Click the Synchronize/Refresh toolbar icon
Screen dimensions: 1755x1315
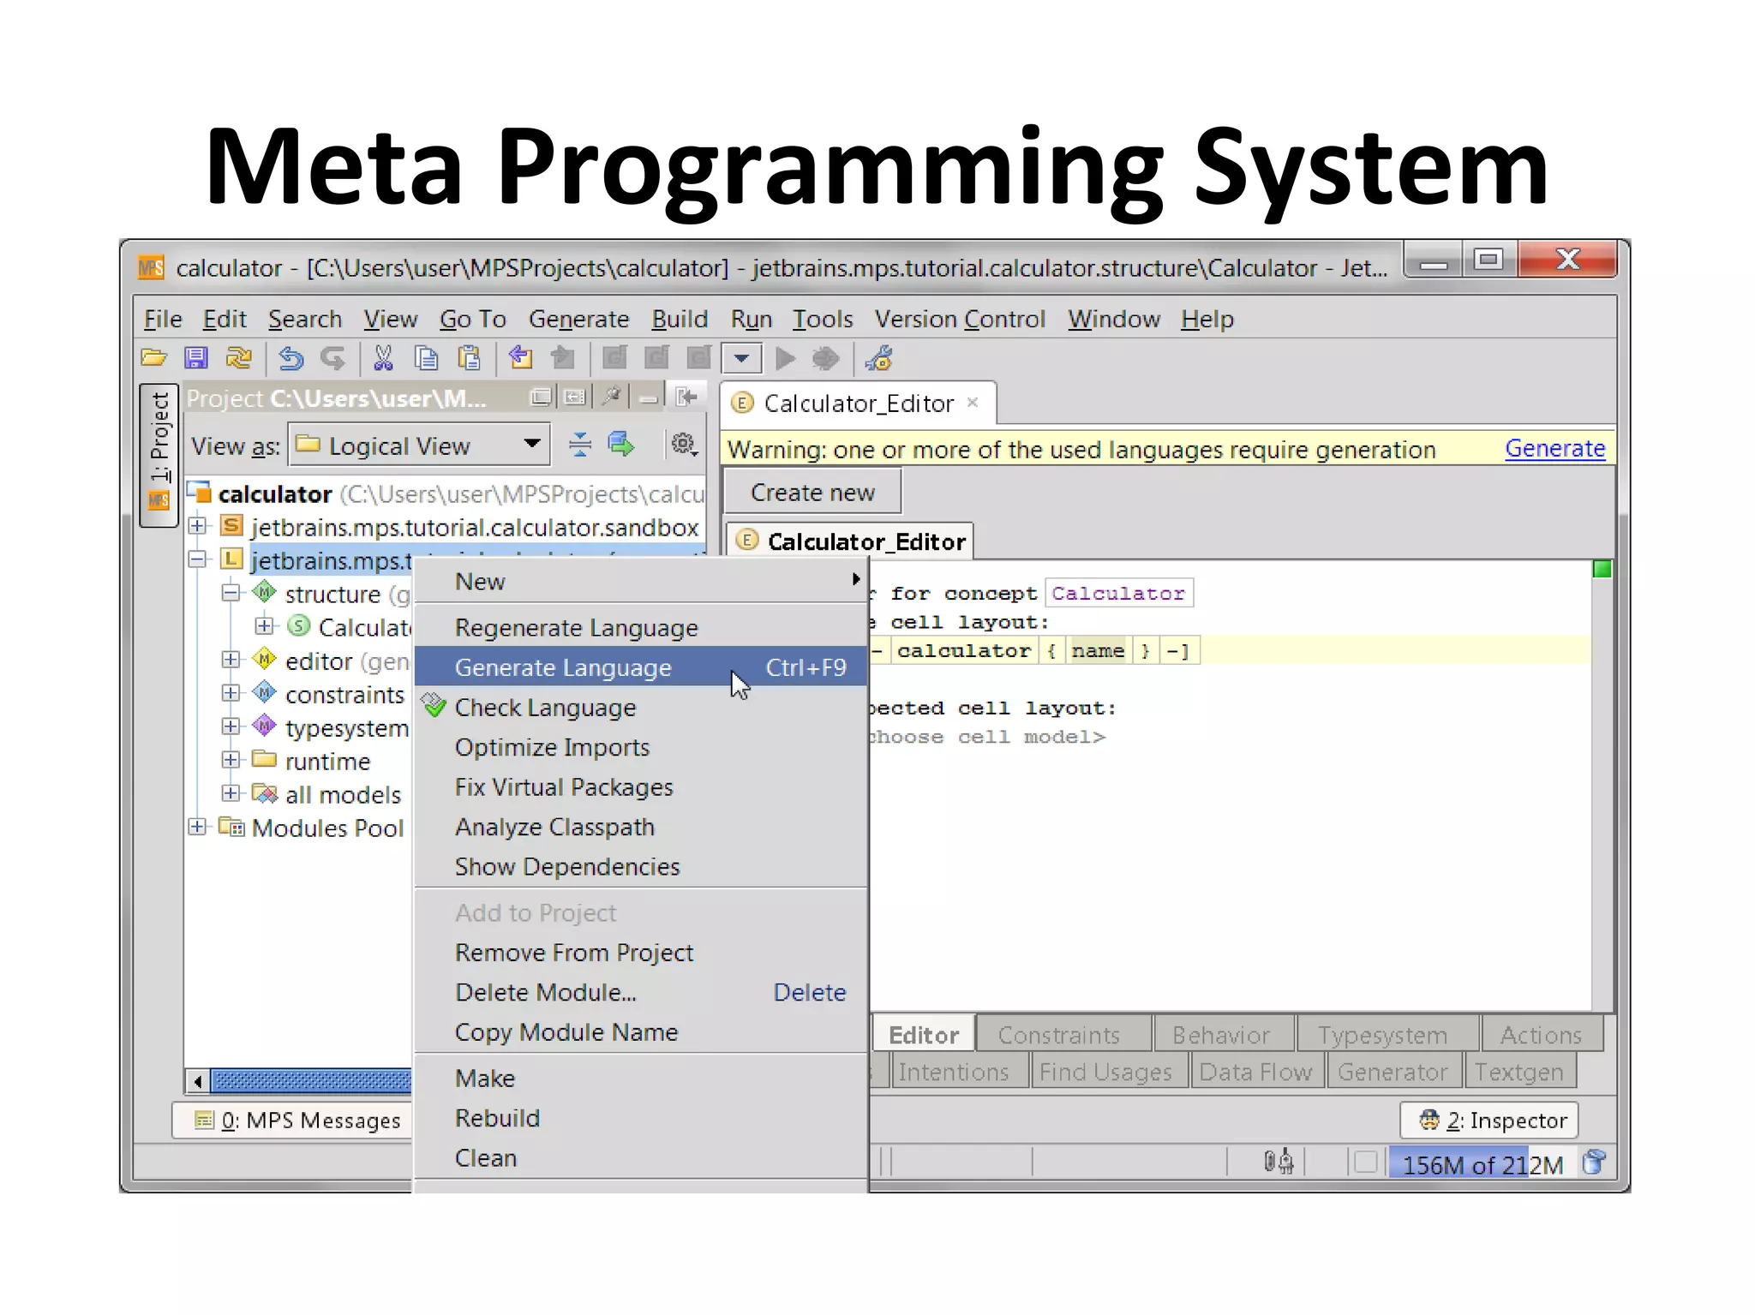pyautogui.click(x=239, y=358)
